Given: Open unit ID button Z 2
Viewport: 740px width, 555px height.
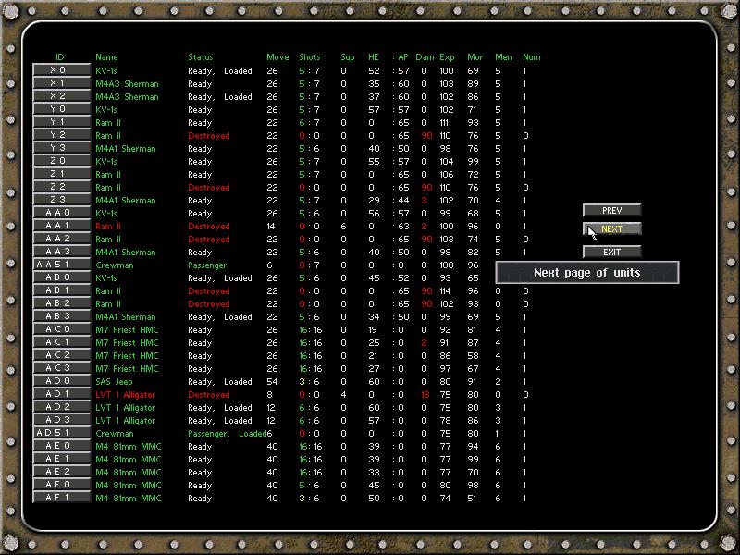Looking at the screenshot, I should point(61,188).
